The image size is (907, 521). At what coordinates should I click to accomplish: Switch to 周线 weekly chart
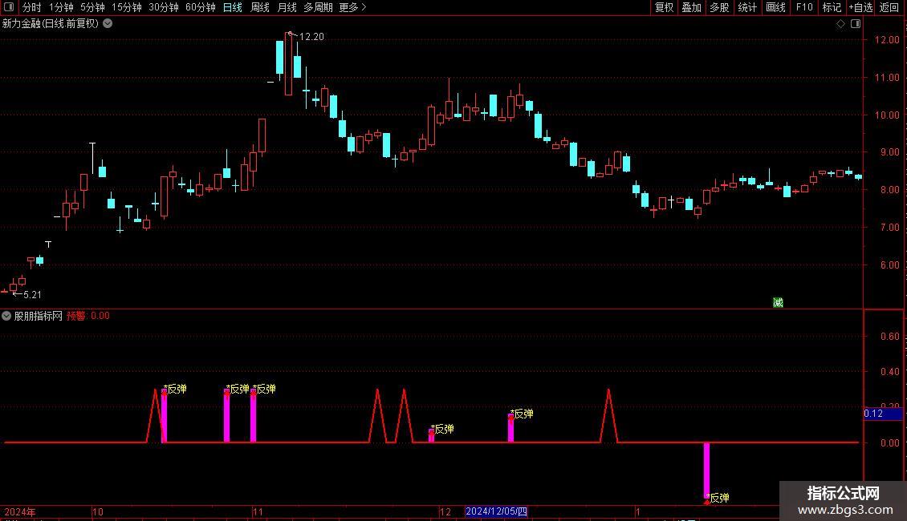click(x=260, y=7)
